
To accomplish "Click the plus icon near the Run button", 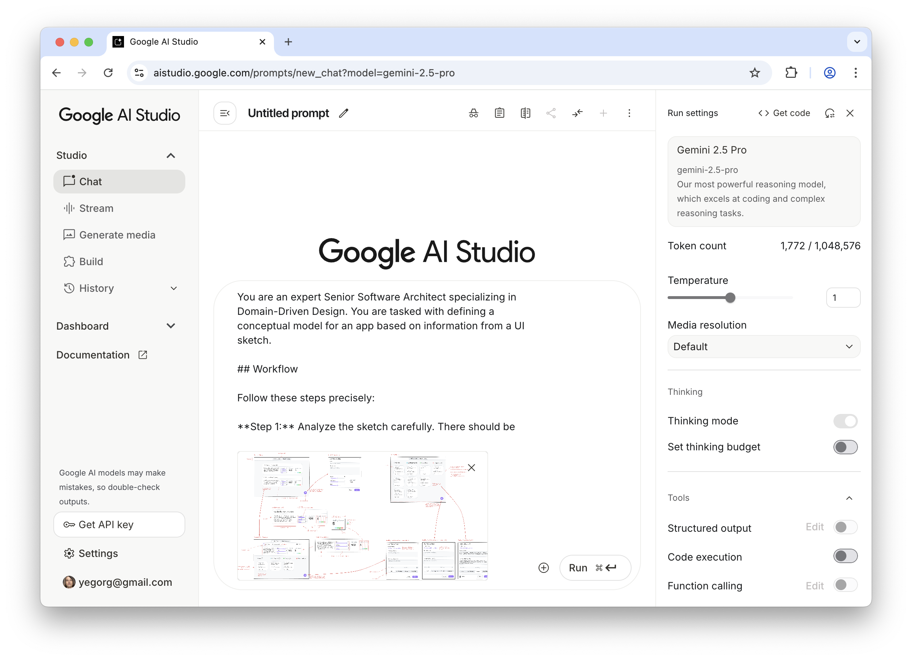I will [x=544, y=567].
